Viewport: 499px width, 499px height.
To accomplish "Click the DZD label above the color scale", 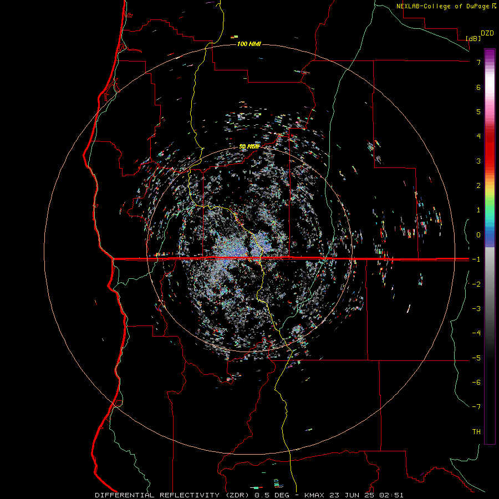I will (487, 33).
